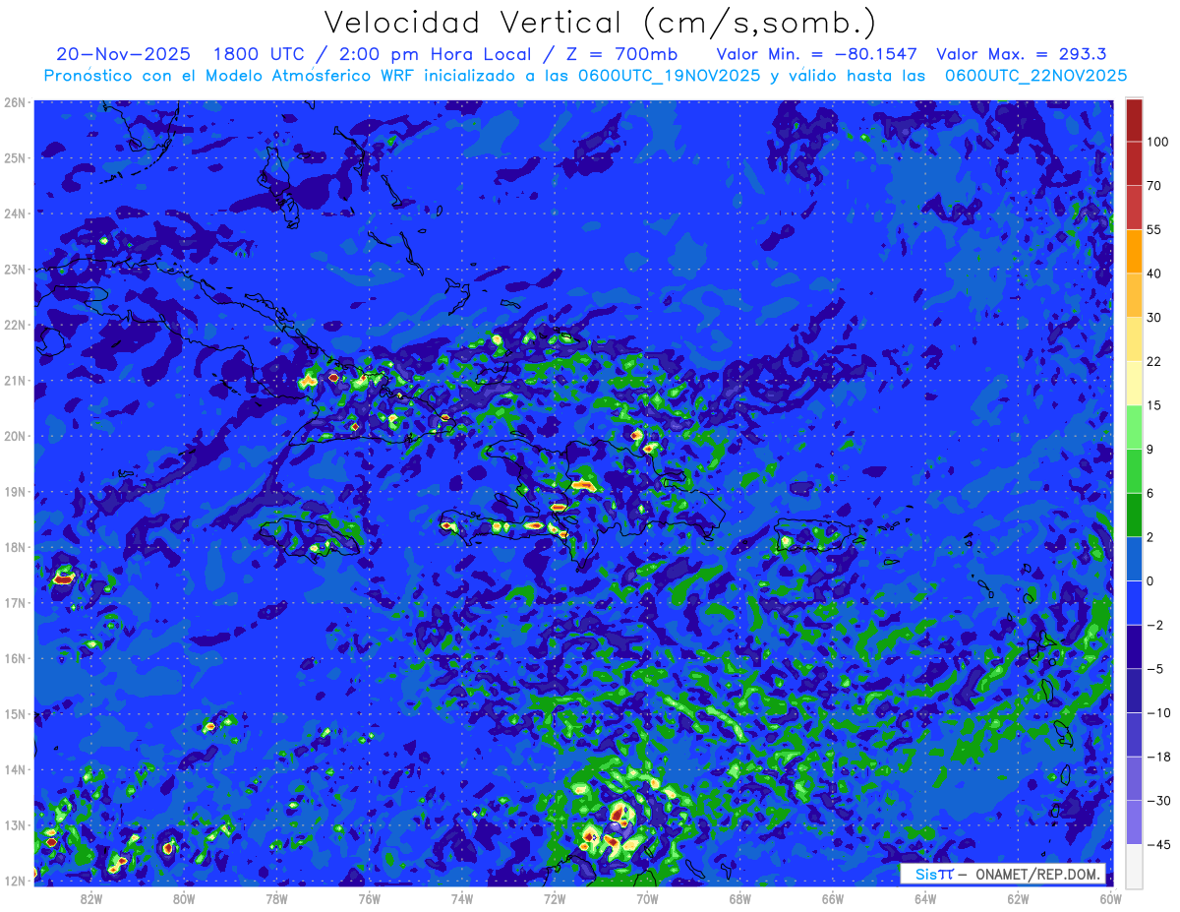Click the '24N' latitude label
Viewport: 1180px width, 912px height.
click(x=14, y=213)
